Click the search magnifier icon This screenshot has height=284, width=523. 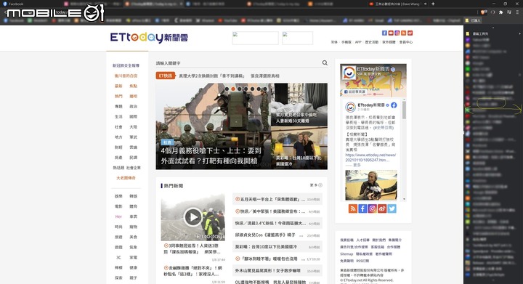[325, 62]
